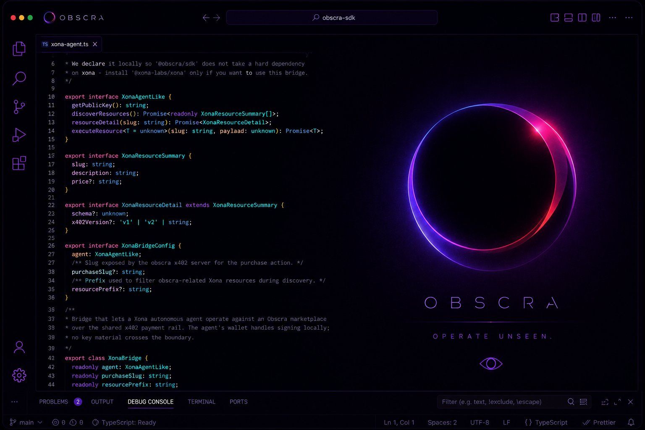Screen dimensions: 645x430
Task: Select the DEBUG CONSOLE panel tab
Action: click(150, 402)
